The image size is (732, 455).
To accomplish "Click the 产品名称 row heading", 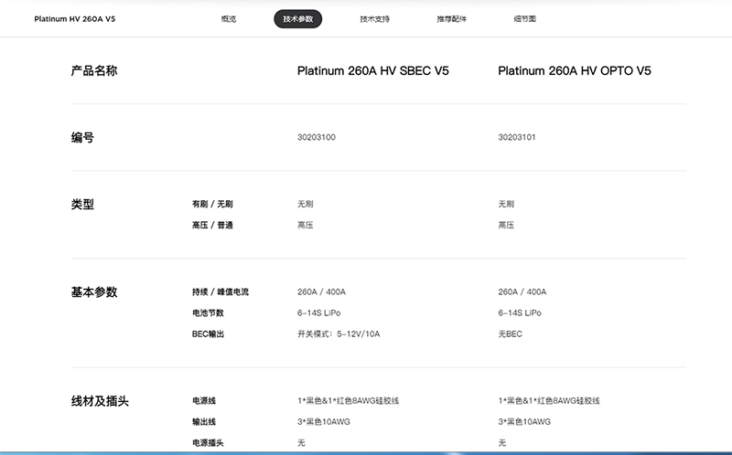I will pos(94,70).
